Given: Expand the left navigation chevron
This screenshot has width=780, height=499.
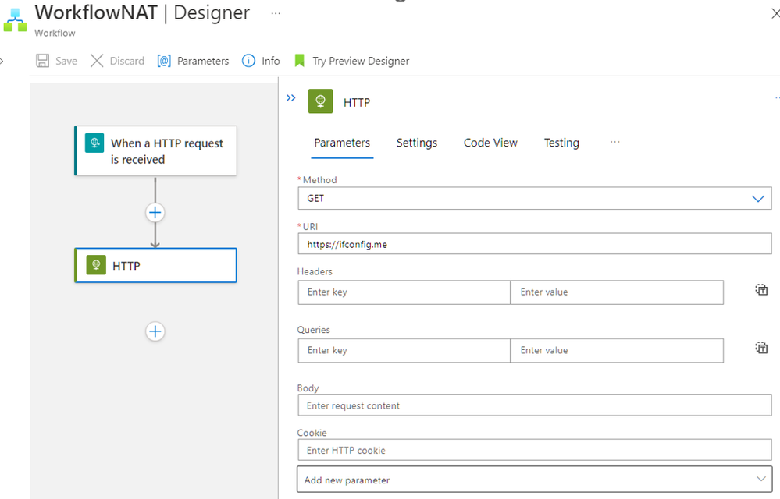Looking at the screenshot, I should [2, 61].
